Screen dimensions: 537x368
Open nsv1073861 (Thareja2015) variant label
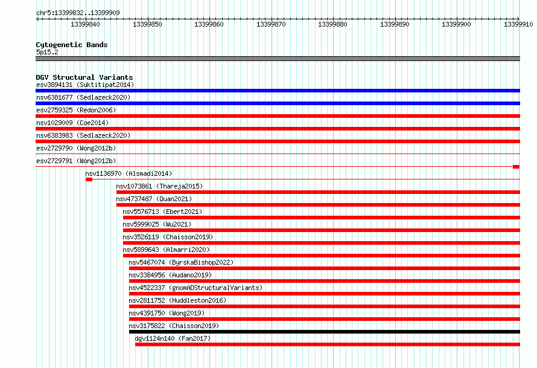point(159,186)
